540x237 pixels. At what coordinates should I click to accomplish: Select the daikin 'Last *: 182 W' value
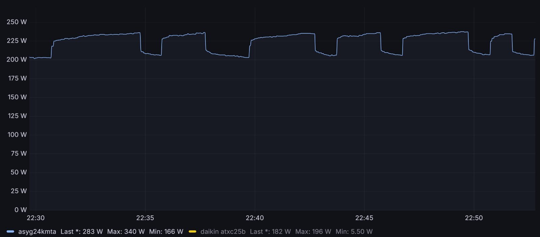[270, 232]
